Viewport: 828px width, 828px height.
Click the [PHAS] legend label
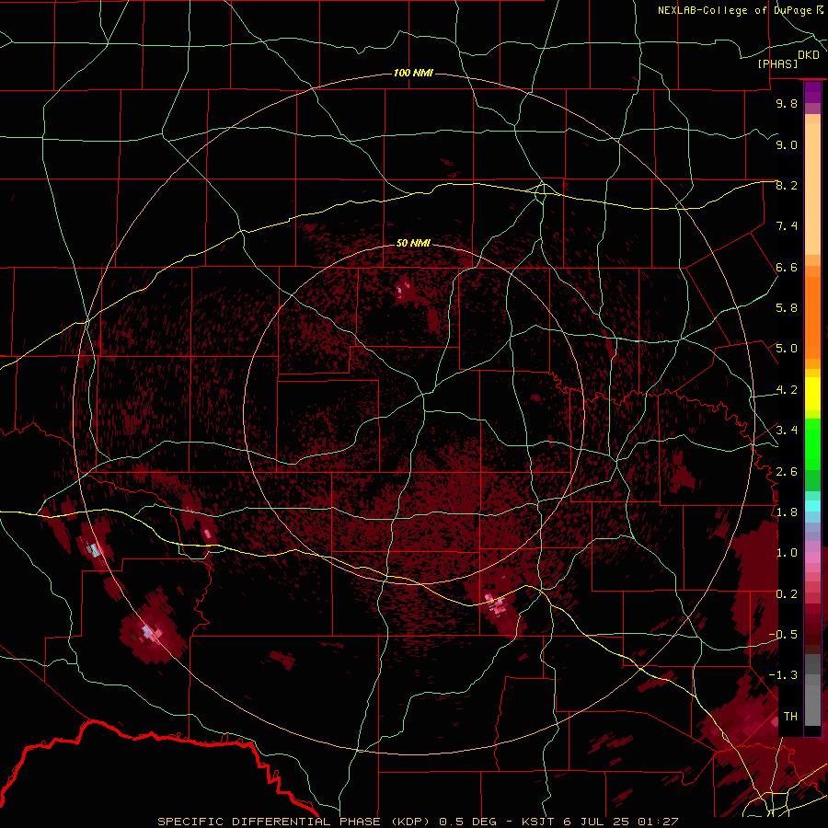[x=777, y=63]
